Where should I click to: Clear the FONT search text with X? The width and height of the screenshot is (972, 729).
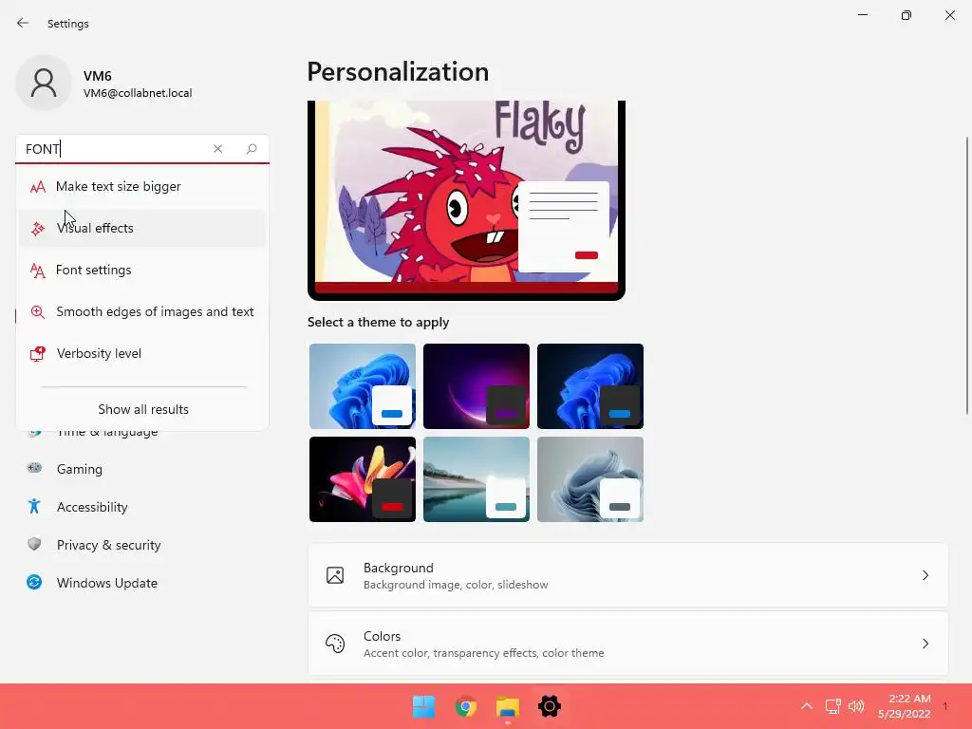(217, 149)
